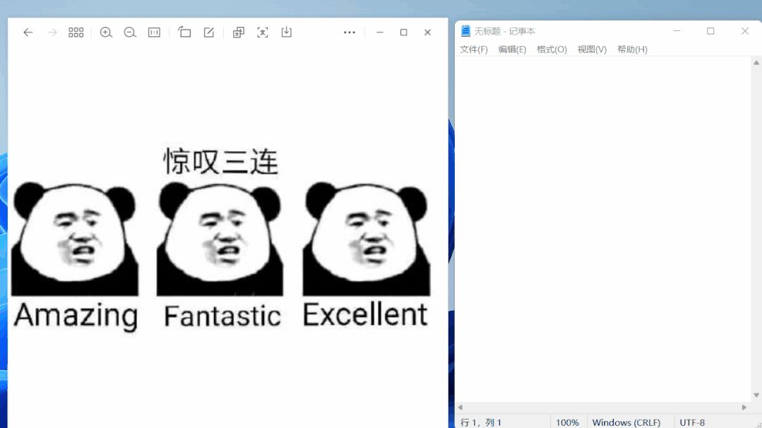Viewport: 762px width, 428px height.
Task: Open the 编辑(E) menu in Notepad
Action: pos(512,49)
